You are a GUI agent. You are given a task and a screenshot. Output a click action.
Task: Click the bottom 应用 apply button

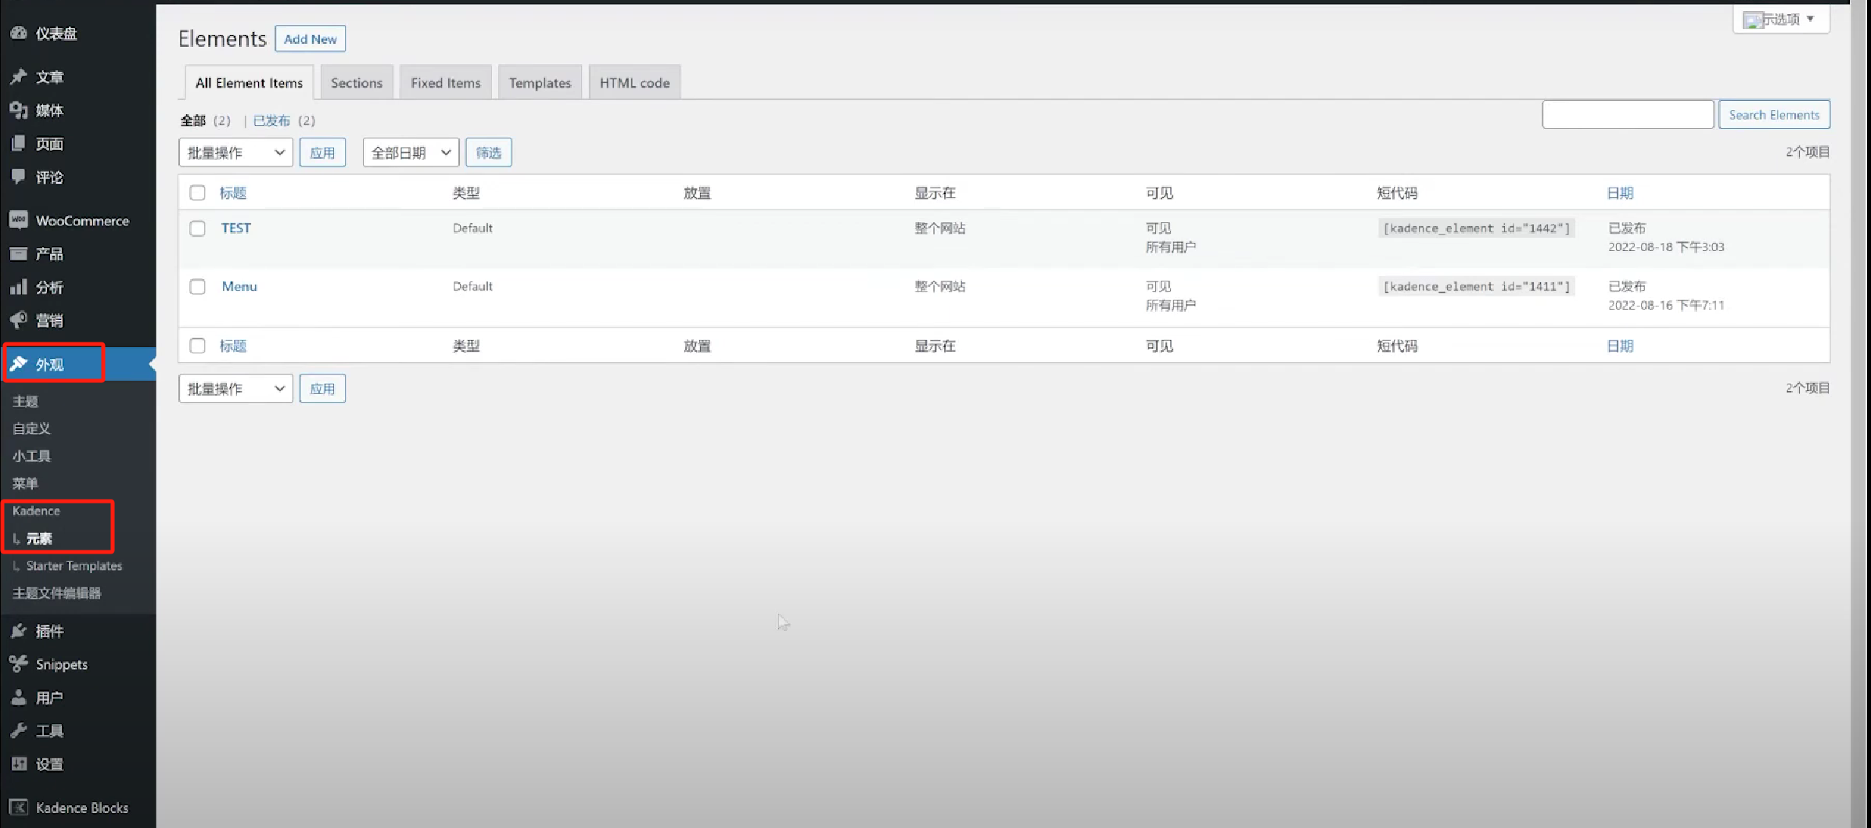[322, 389]
